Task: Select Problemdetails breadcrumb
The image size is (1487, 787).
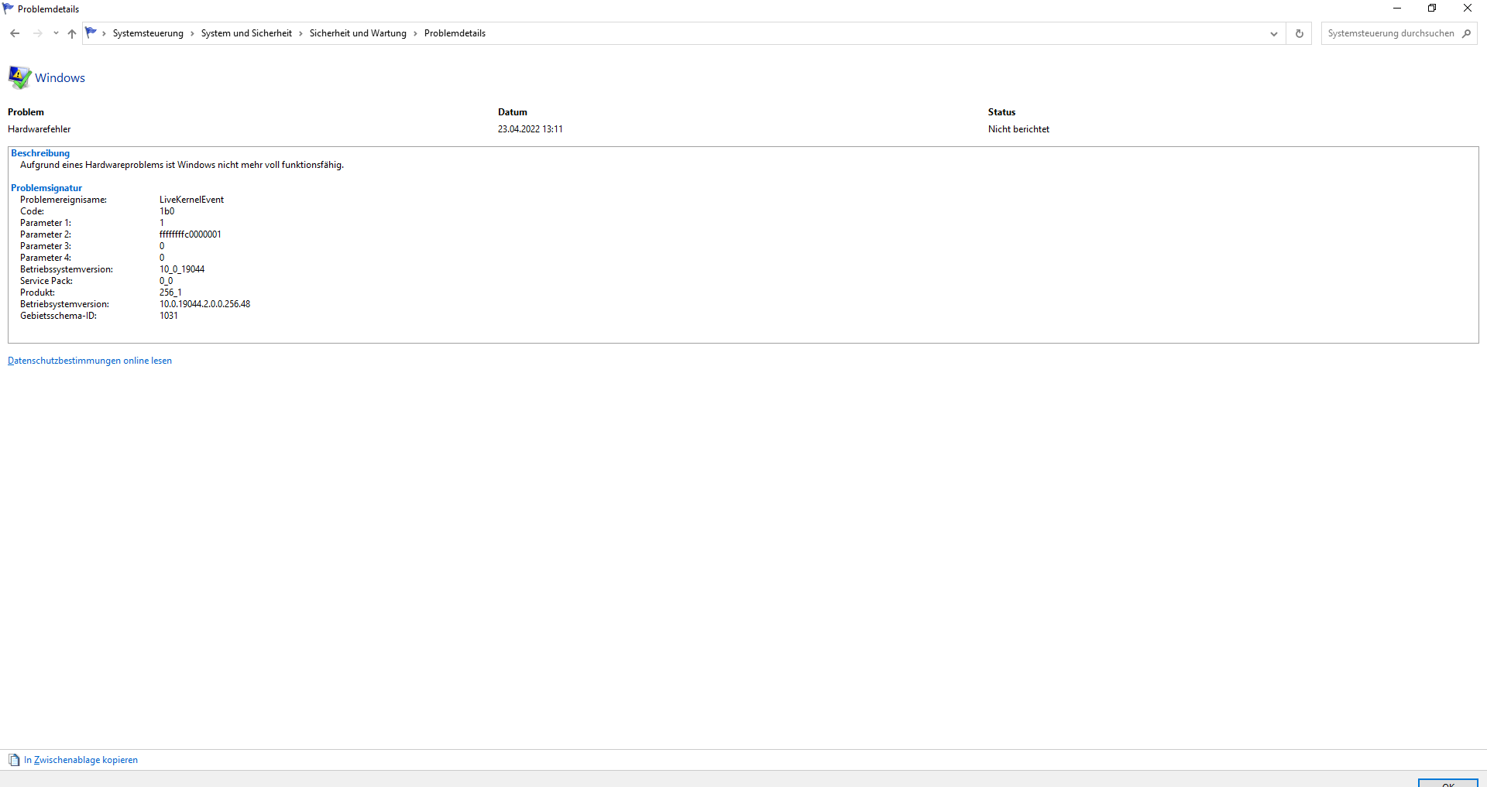Action: tap(455, 33)
